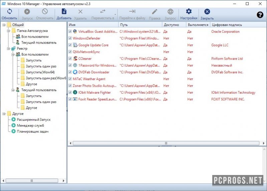Select Текущий пользователь under Папка Автозагрузка

[39, 43]
